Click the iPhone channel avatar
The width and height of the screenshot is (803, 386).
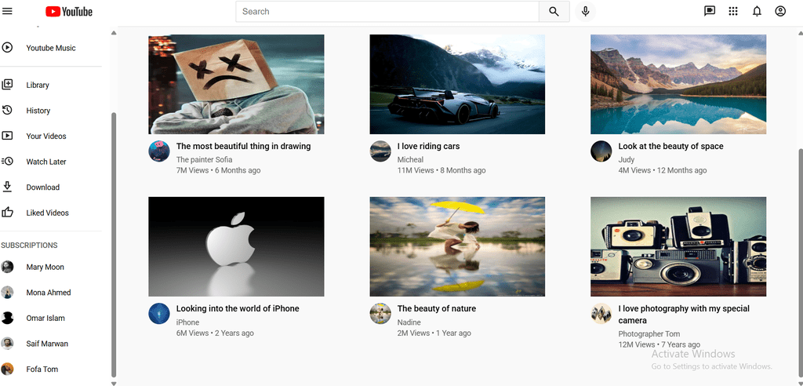(x=159, y=313)
